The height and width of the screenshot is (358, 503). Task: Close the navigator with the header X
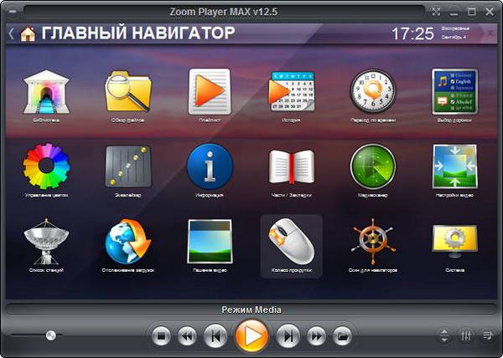490,33
